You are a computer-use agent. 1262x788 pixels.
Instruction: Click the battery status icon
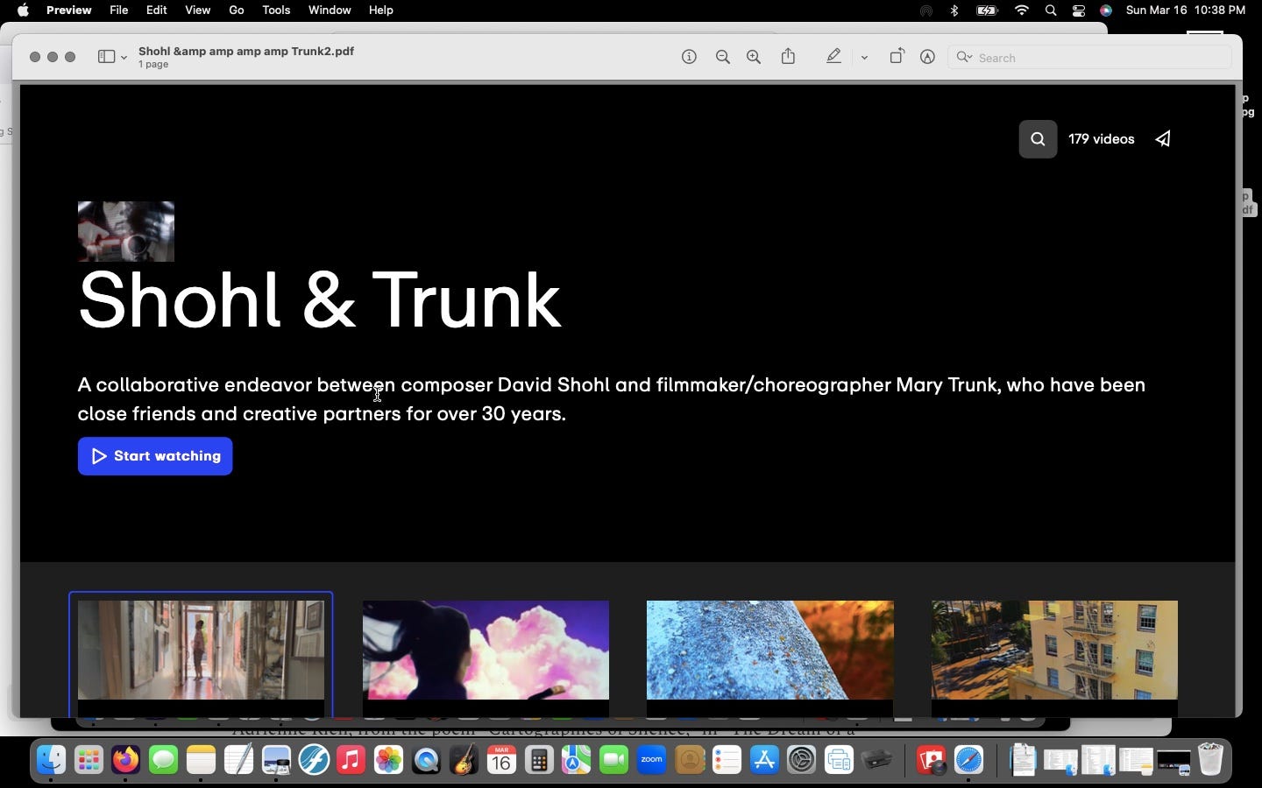click(x=988, y=11)
